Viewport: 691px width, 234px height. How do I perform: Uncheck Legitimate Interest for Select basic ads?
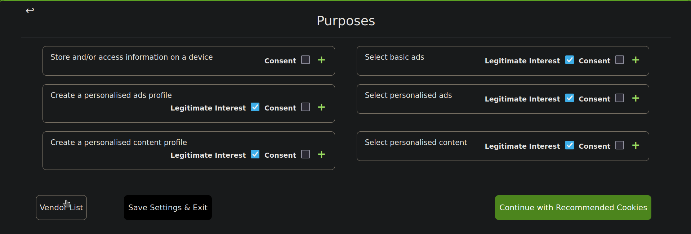click(570, 60)
